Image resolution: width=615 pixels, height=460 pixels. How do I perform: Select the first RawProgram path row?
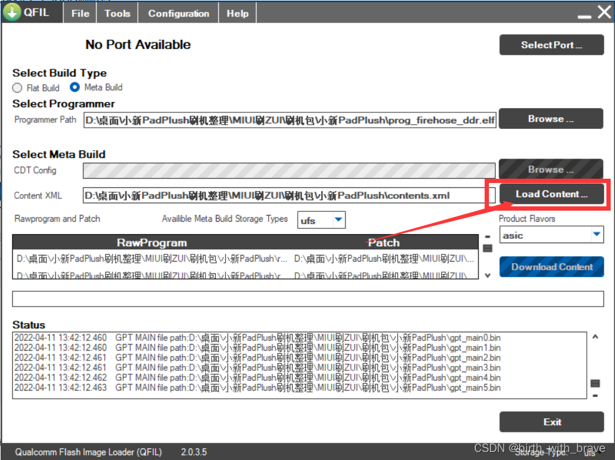point(152,259)
